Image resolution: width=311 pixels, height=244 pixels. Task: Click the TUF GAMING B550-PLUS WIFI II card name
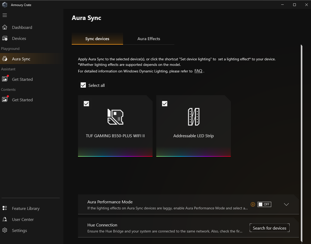point(115,136)
